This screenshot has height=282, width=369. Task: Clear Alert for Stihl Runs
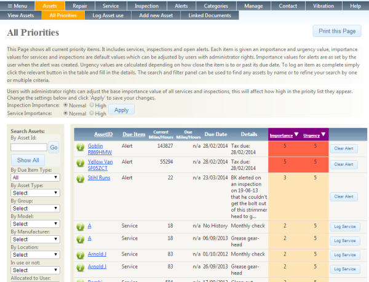[x=344, y=196]
